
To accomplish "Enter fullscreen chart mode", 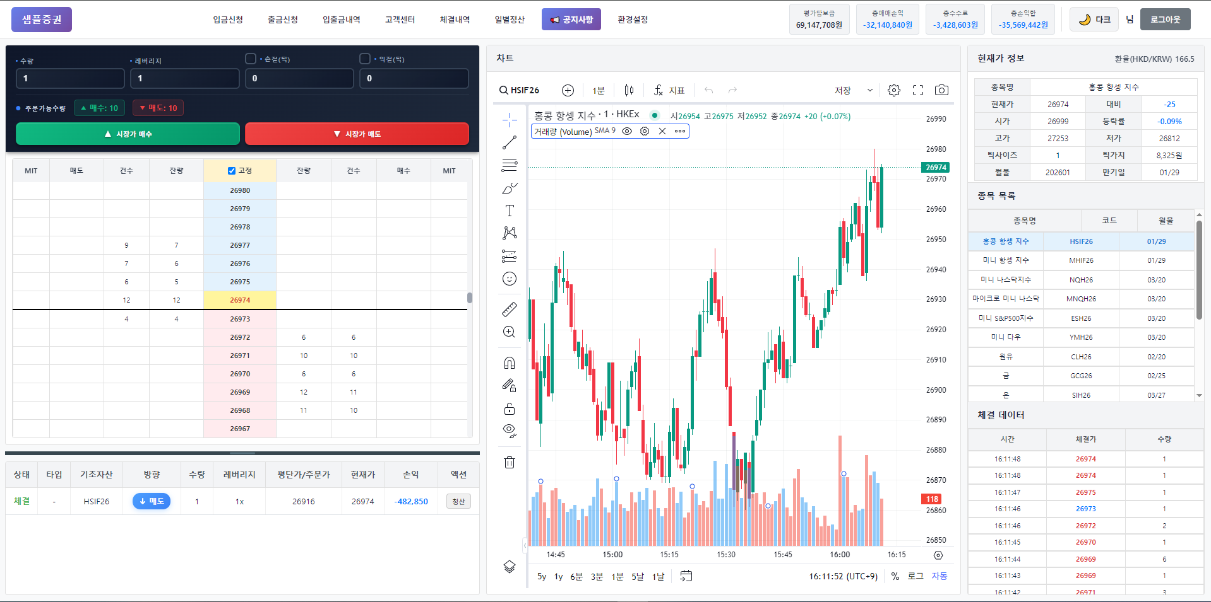I will 918,90.
